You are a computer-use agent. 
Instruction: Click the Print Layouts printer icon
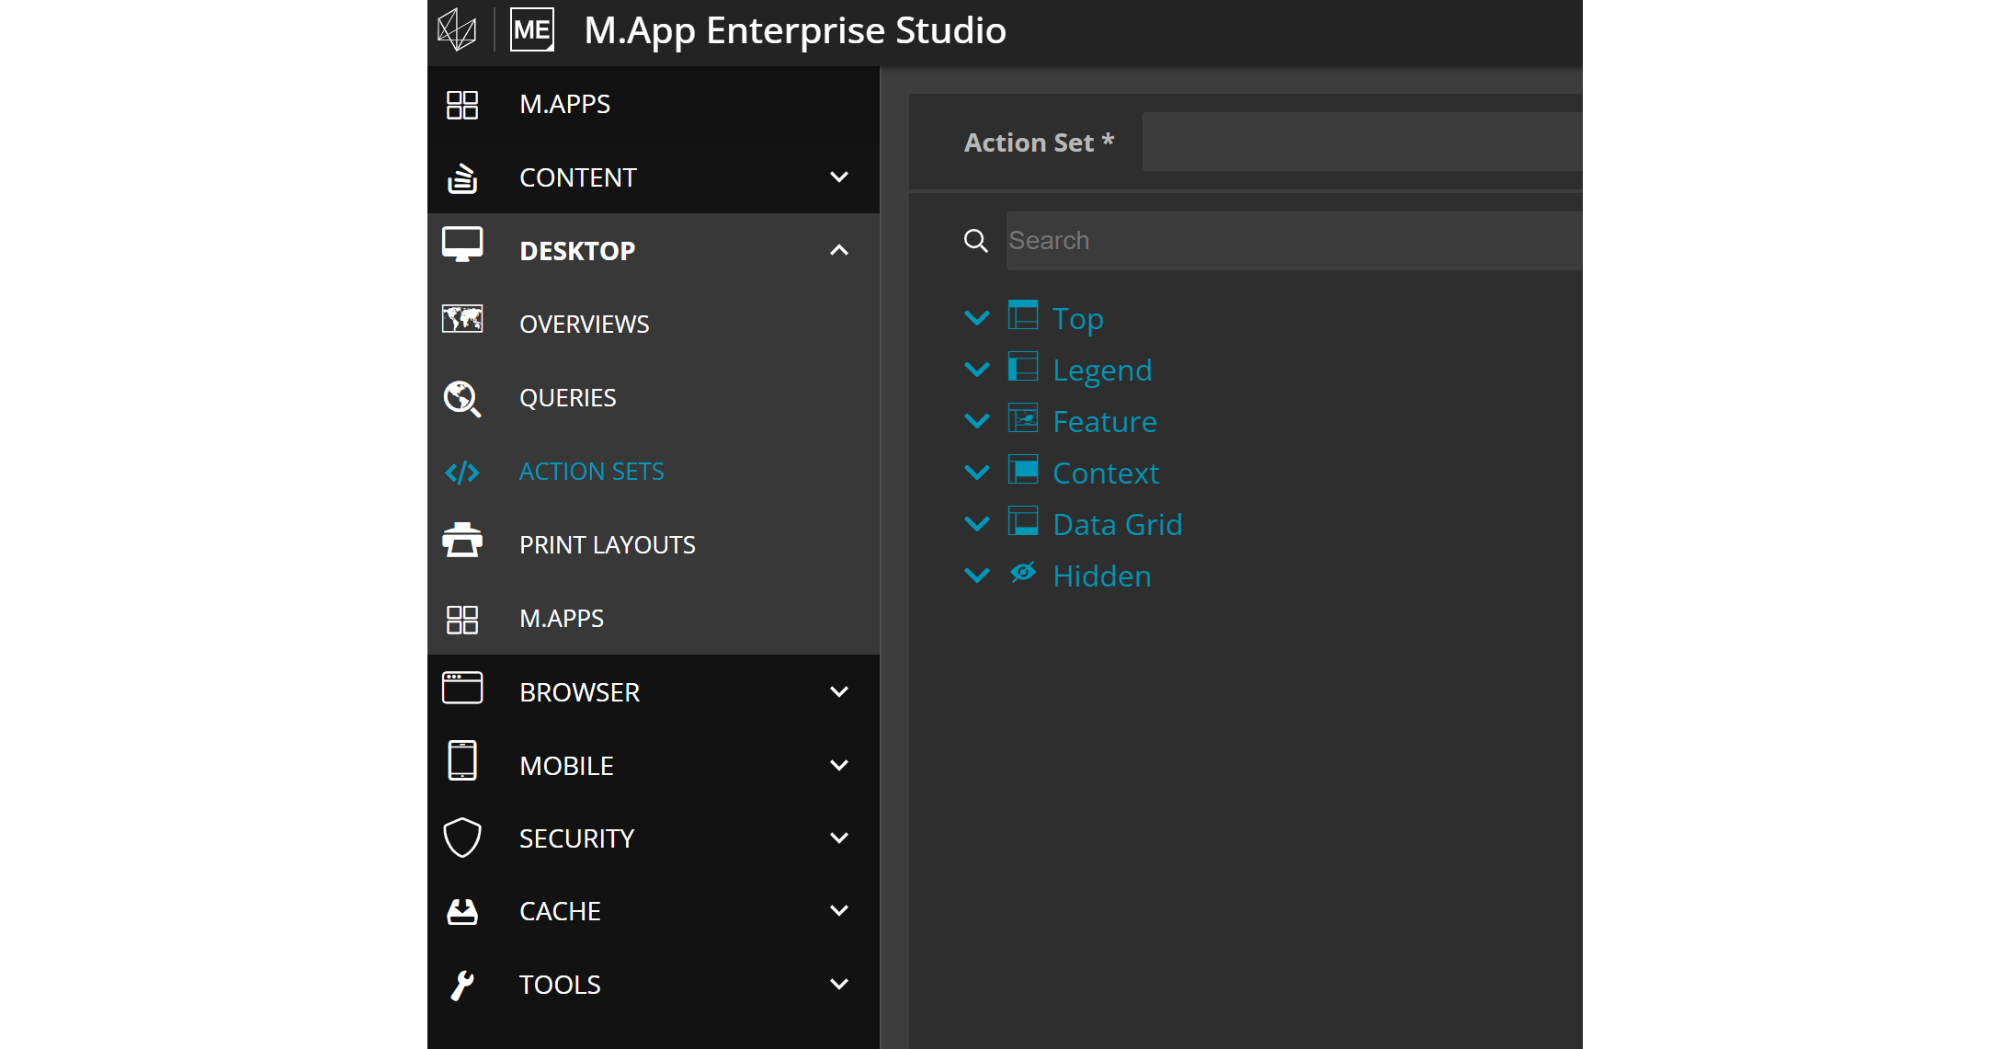[461, 542]
